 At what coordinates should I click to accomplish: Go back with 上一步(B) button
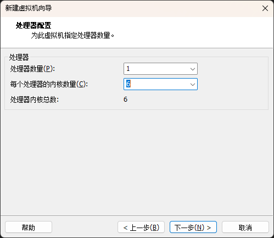pyautogui.click(x=141, y=227)
